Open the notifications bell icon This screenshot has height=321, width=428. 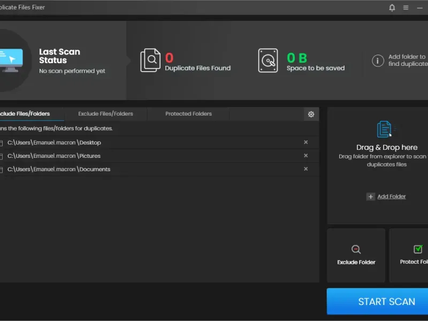(x=392, y=7)
